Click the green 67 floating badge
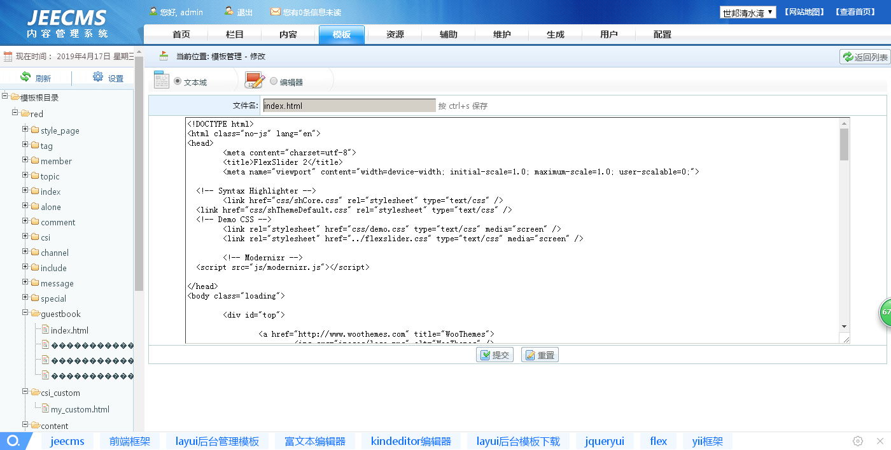This screenshot has height=450, width=891. (x=885, y=313)
